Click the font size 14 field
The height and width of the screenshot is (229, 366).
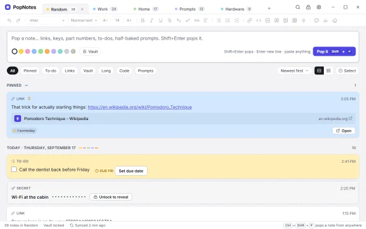click(117, 20)
